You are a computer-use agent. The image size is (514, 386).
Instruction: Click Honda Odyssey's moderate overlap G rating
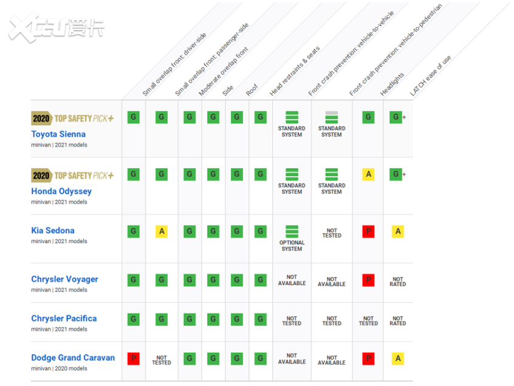190,174
